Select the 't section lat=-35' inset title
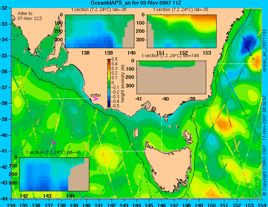 click(x=181, y=10)
